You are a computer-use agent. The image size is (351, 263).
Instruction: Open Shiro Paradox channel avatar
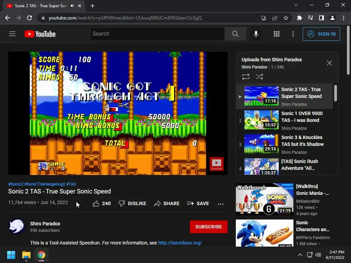(16, 226)
